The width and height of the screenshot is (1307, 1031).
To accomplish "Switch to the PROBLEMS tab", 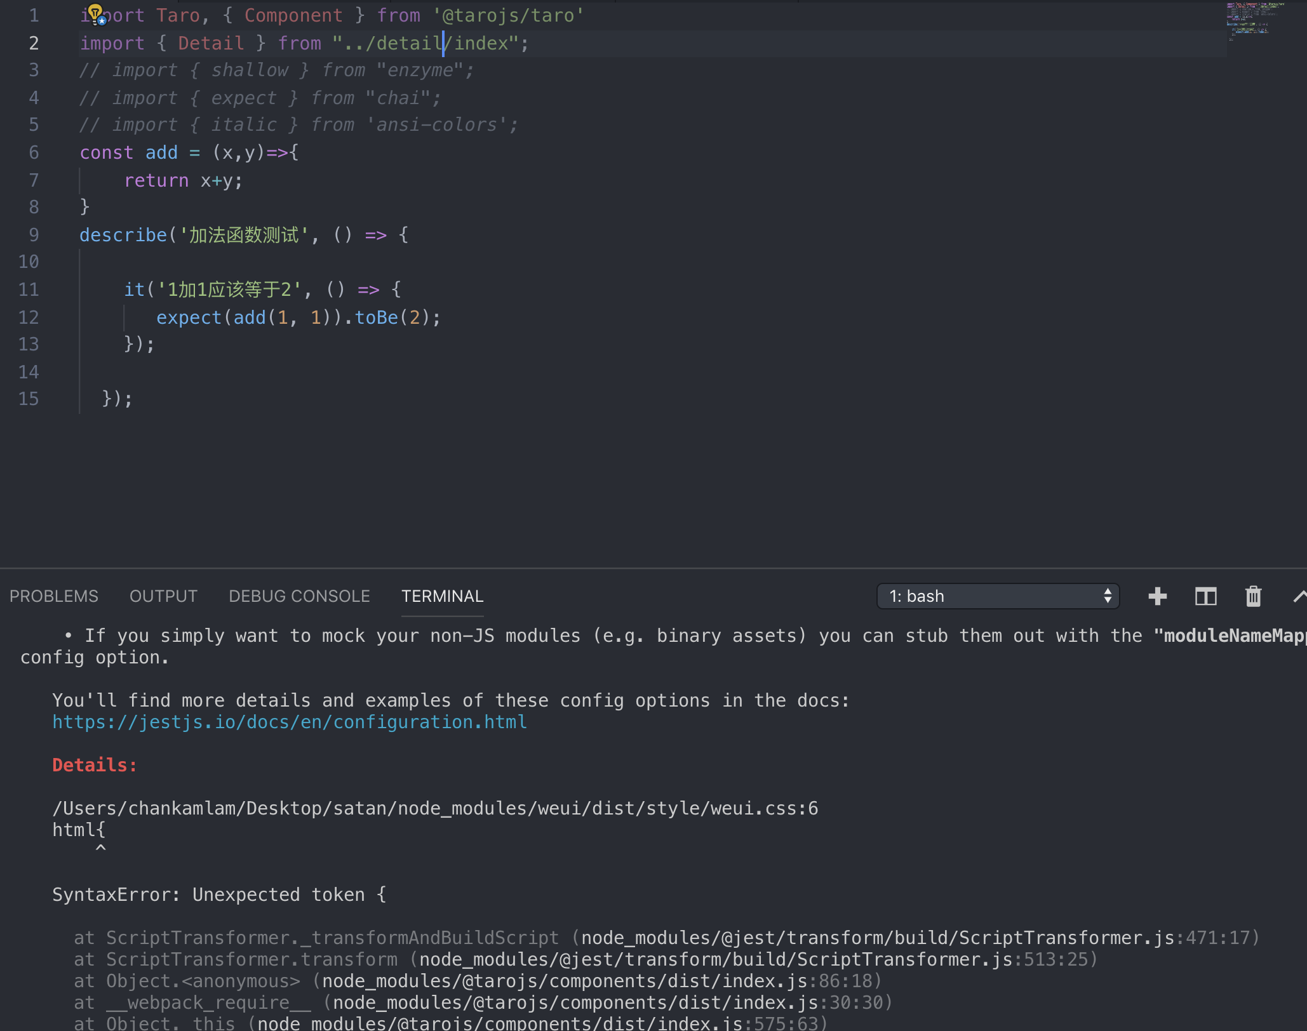I will [x=54, y=596].
